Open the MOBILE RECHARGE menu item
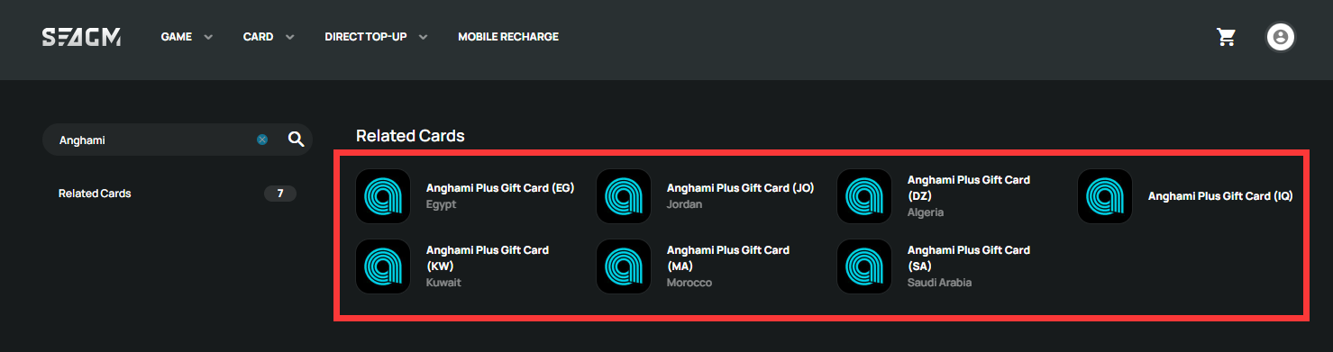Viewport: 1333px width, 352px height. click(x=508, y=37)
